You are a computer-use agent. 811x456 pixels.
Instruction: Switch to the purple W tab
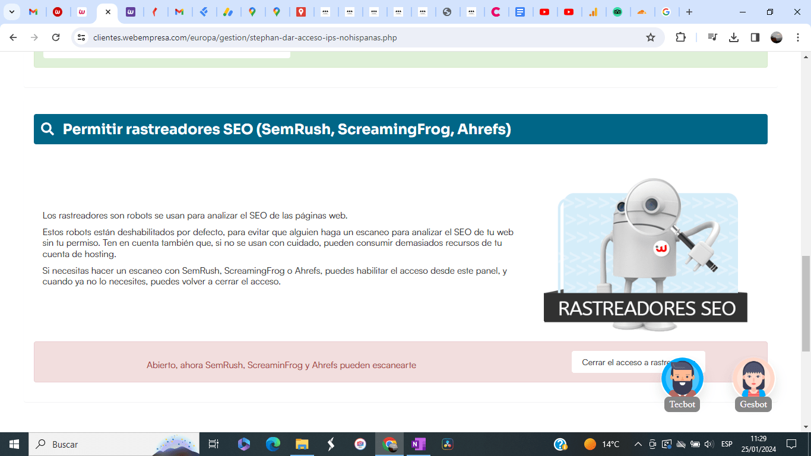tap(131, 12)
